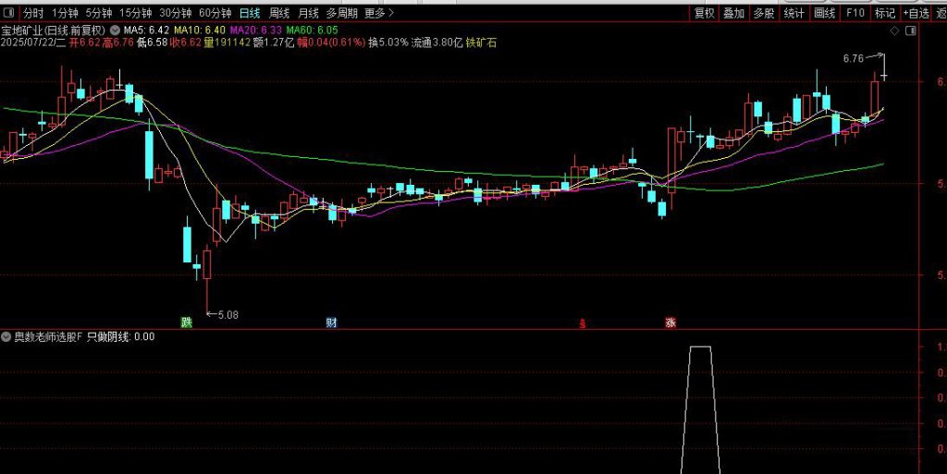This screenshot has width=947, height=474.
Task: Select the 60分钟 period tab
Action: coord(215,13)
